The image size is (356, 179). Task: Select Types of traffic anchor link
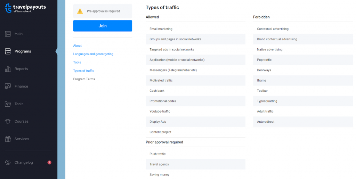tap(83, 71)
